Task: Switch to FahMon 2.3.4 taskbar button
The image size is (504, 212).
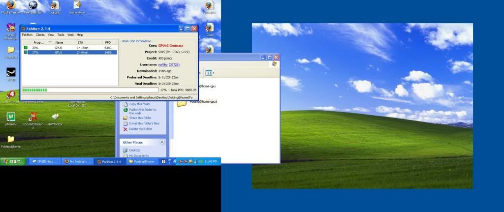Action: tap(110, 161)
